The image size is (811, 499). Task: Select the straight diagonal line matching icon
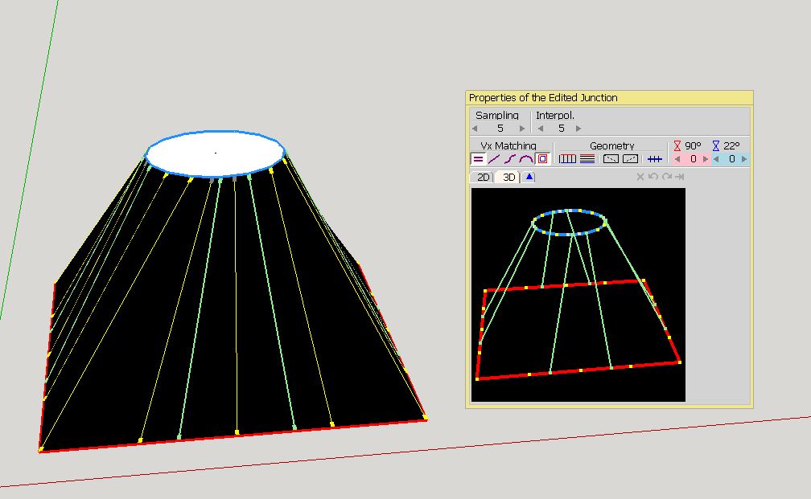[x=494, y=159]
